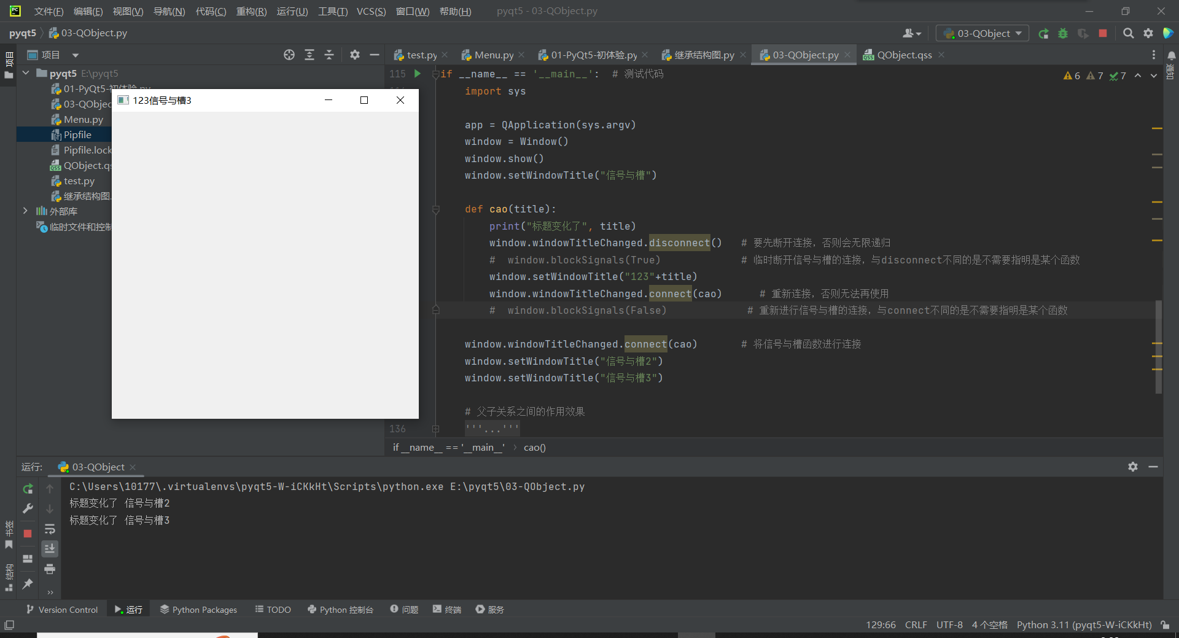The image size is (1179, 638).
Task: Open project panel options gear
Action: (355, 55)
